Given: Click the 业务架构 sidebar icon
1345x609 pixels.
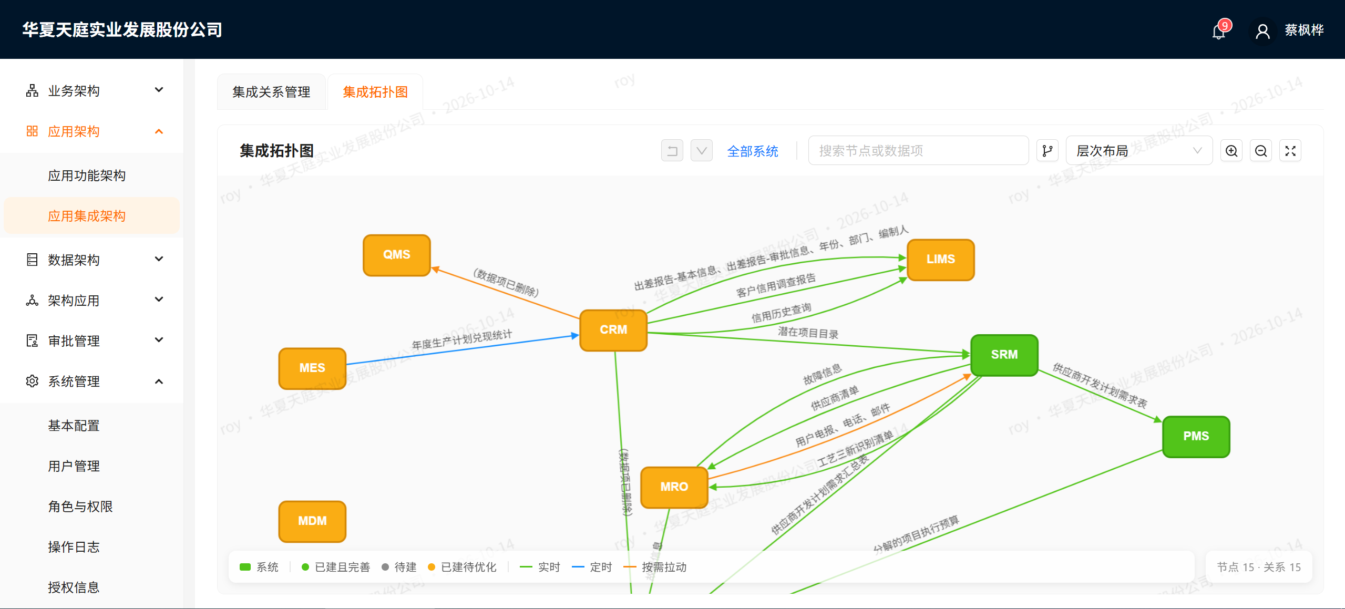Looking at the screenshot, I should [32, 90].
